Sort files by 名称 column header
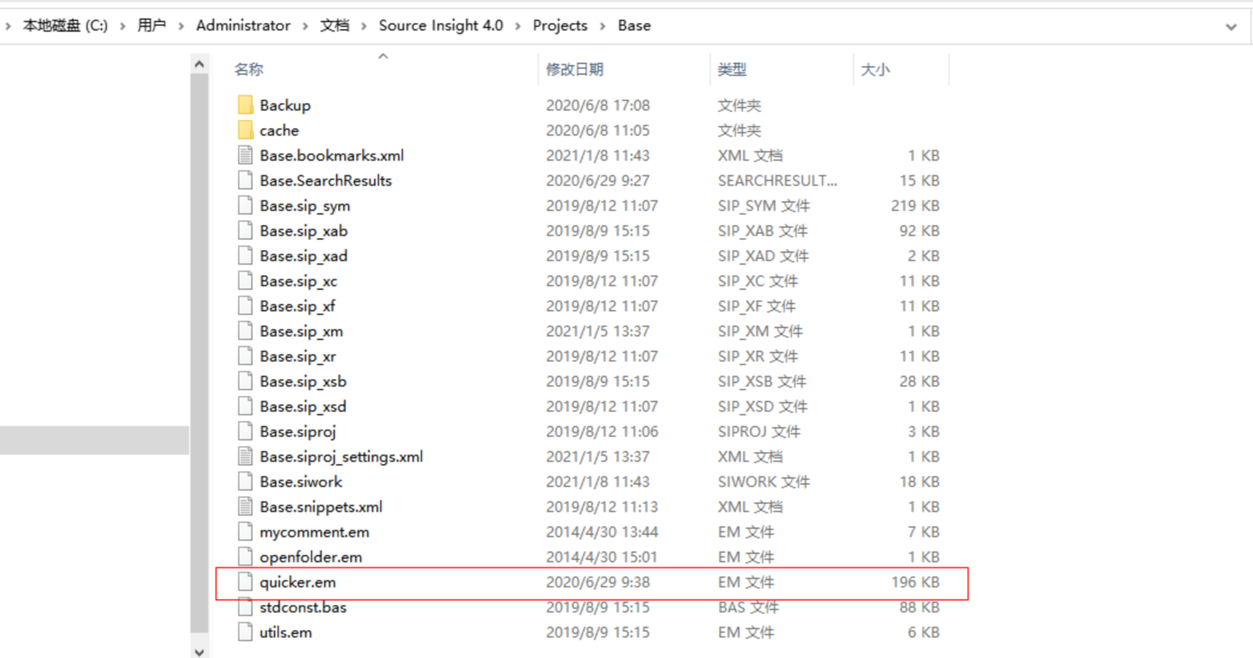1253x658 pixels. [x=249, y=69]
